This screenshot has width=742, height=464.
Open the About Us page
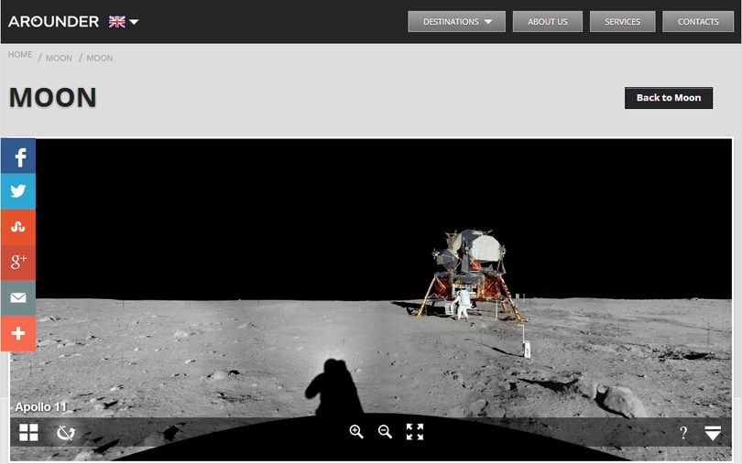(548, 22)
